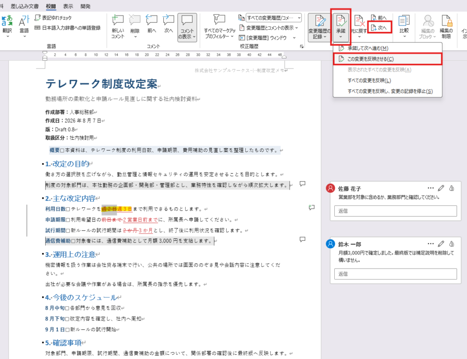Click revision marker beside 利用日数 line
The image size is (467, 359).
click(311, 207)
